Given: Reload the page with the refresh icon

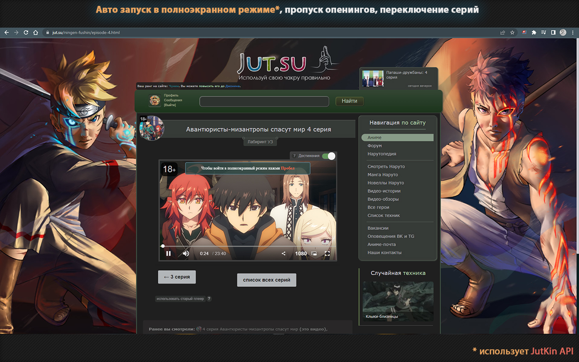Looking at the screenshot, I should tap(26, 33).
